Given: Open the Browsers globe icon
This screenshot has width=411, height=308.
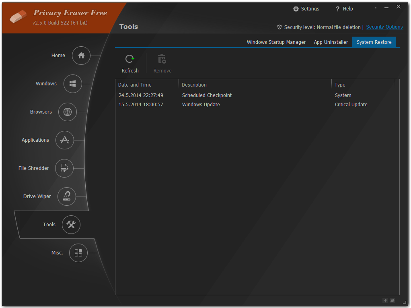Looking at the screenshot, I should click(x=68, y=112).
